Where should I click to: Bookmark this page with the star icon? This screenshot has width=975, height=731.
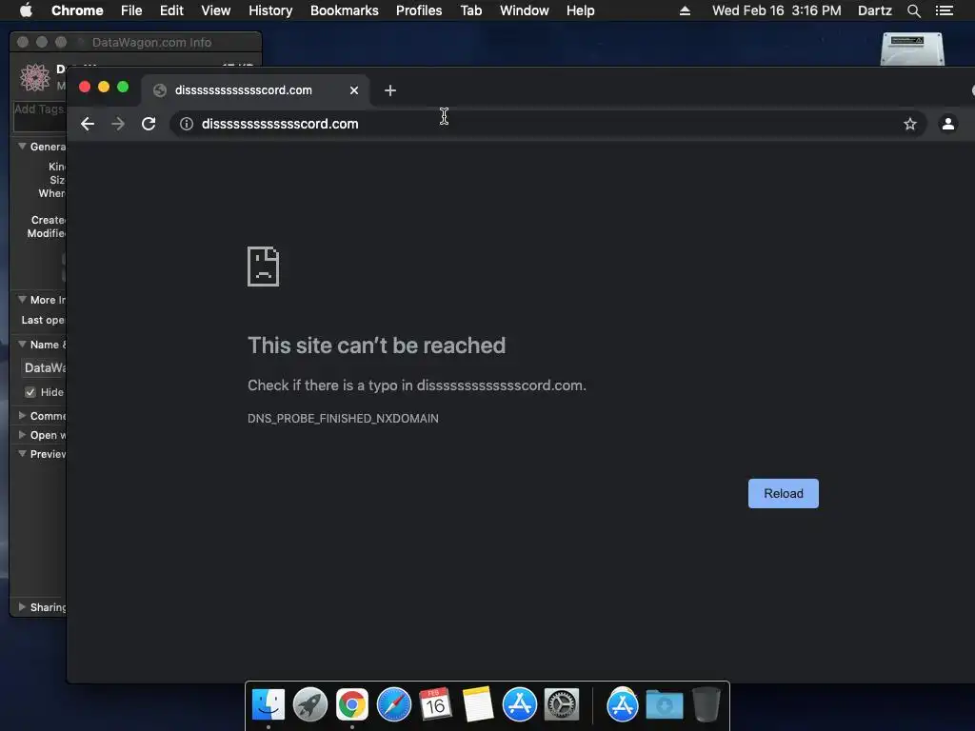point(909,124)
